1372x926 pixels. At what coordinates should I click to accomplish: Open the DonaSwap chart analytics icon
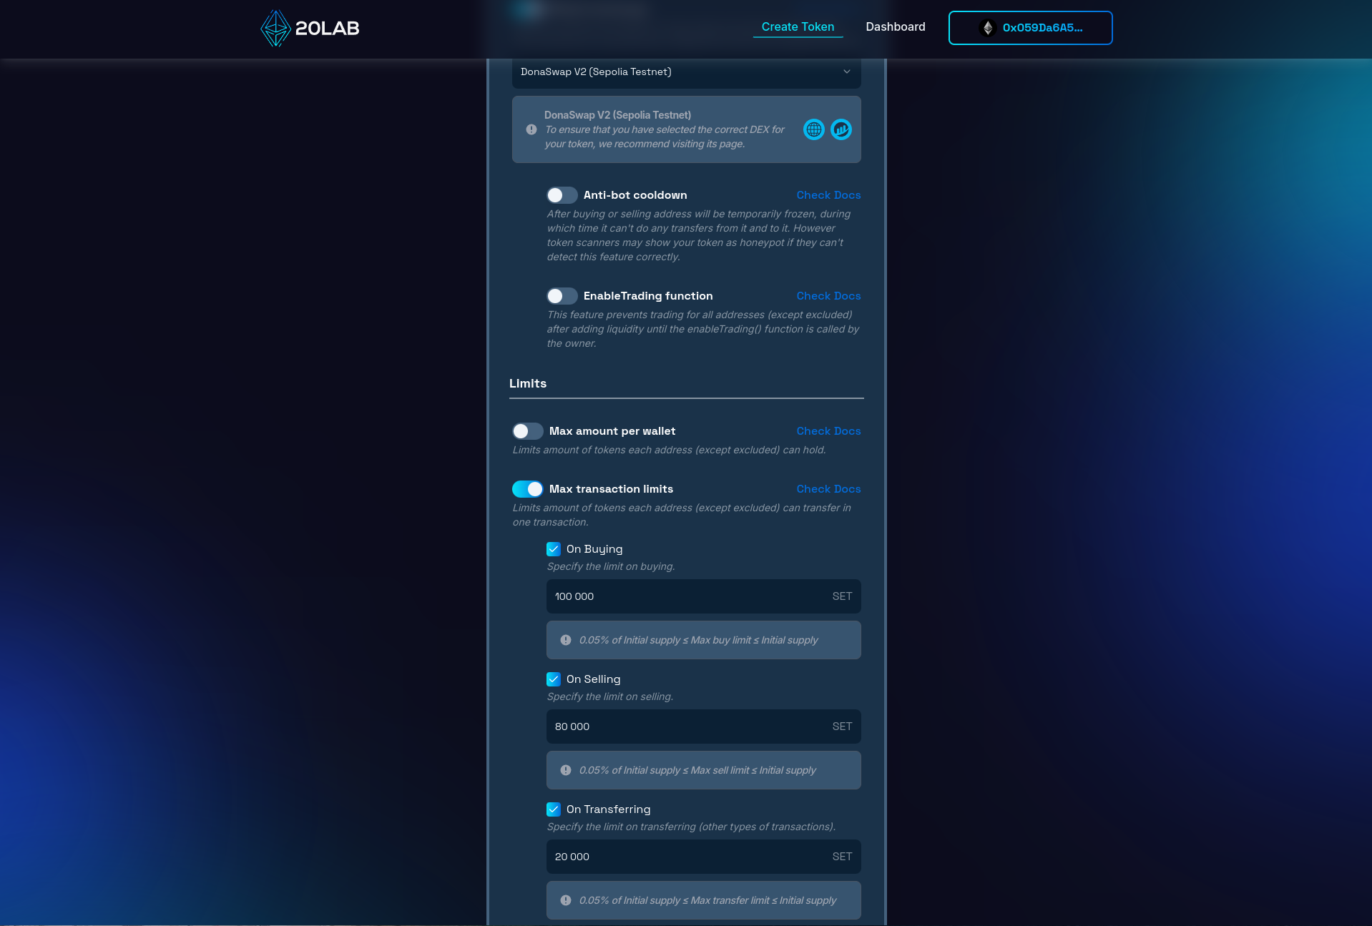point(841,129)
